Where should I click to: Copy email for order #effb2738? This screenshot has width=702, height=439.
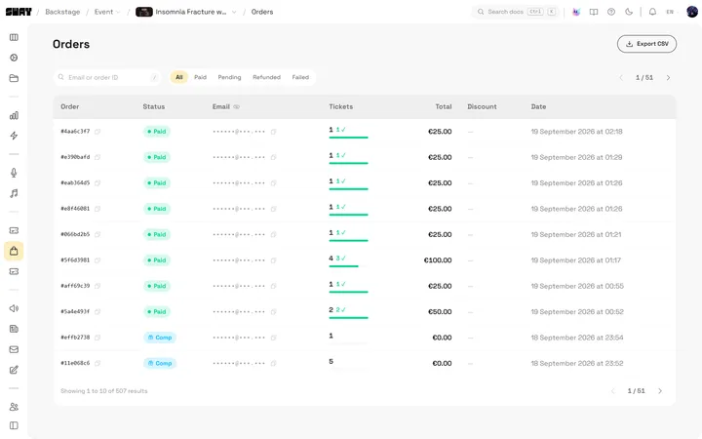coord(274,338)
